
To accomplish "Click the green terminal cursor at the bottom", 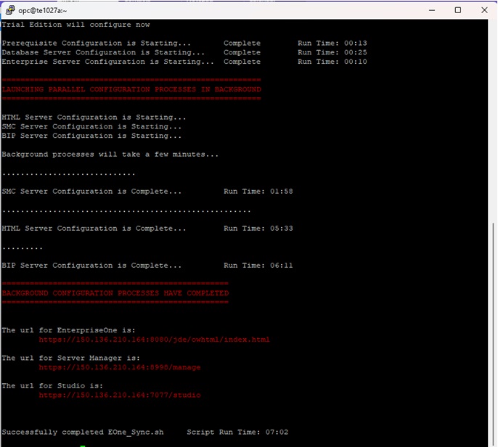I will (83, 446).
